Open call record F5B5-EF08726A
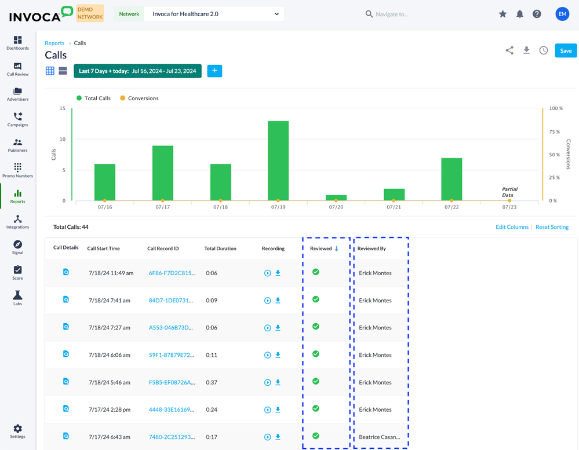Viewport: 579px width, 450px height. pyautogui.click(x=172, y=382)
